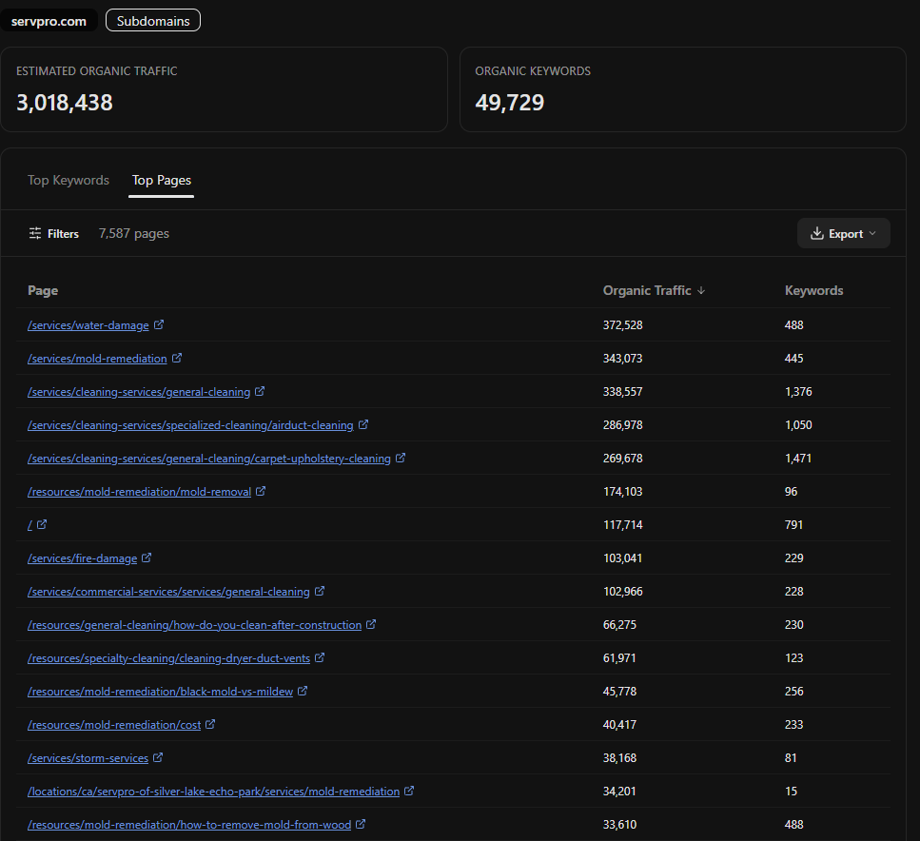Viewport: 920px width, 841px height.
Task: Open external link icon for airduct-cleaning page
Action: pyautogui.click(x=363, y=424)
